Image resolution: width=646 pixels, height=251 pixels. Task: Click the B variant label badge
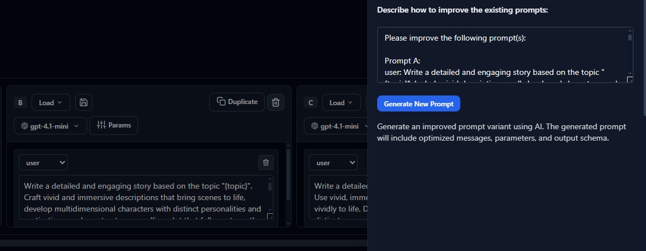pyautogui.click(x=21, y=103)
